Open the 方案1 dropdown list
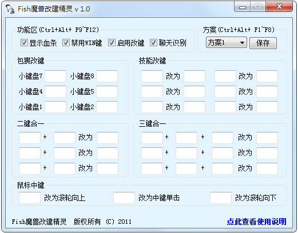298x233 pixels. point(227,43)
